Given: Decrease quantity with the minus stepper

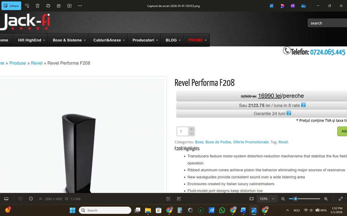Looking at the screenshot, I should [x=192, y=133].
